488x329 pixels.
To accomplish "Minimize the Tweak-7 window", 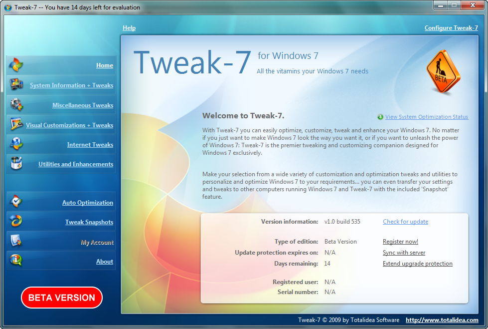I will tap(440, 5).
